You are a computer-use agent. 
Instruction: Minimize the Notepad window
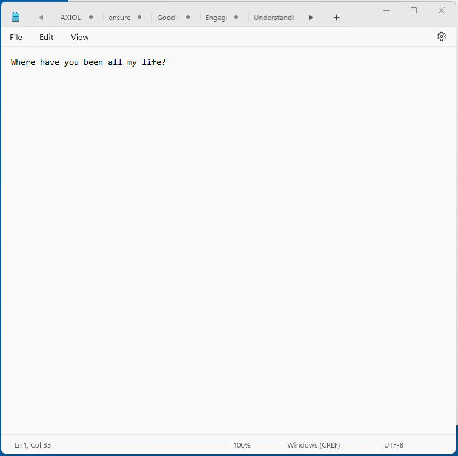[x=387, y=10]
